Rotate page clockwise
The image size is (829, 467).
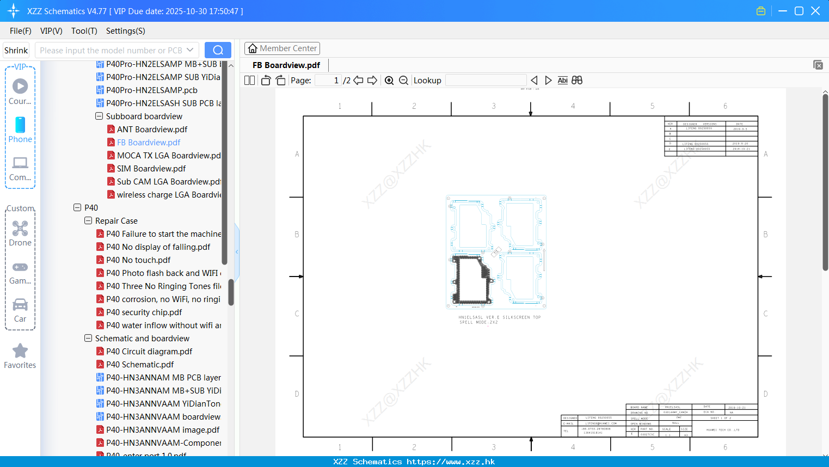280,80
